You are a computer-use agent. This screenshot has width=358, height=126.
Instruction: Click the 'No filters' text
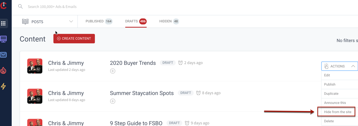347,40
